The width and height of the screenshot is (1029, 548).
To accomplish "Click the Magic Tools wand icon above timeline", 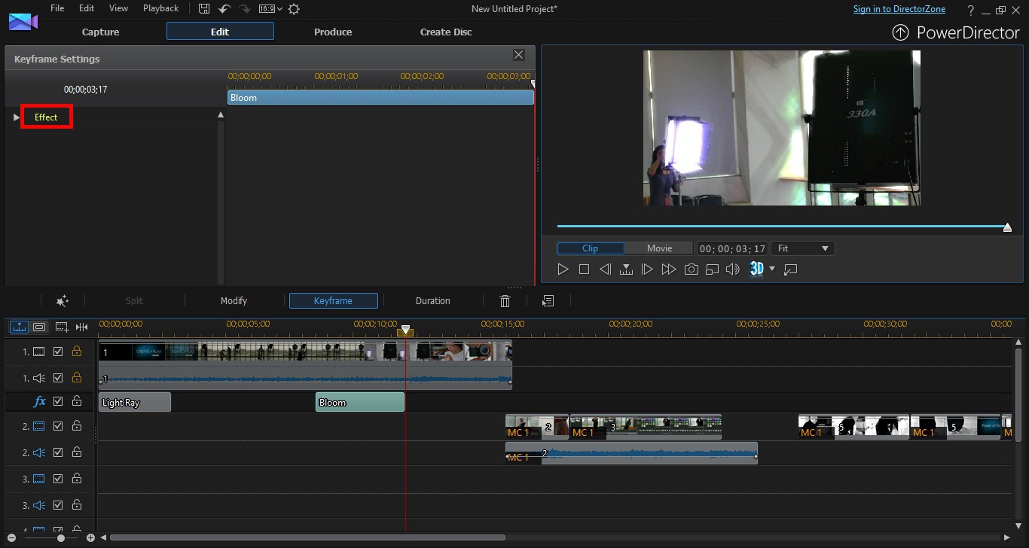I will [63, 300].
